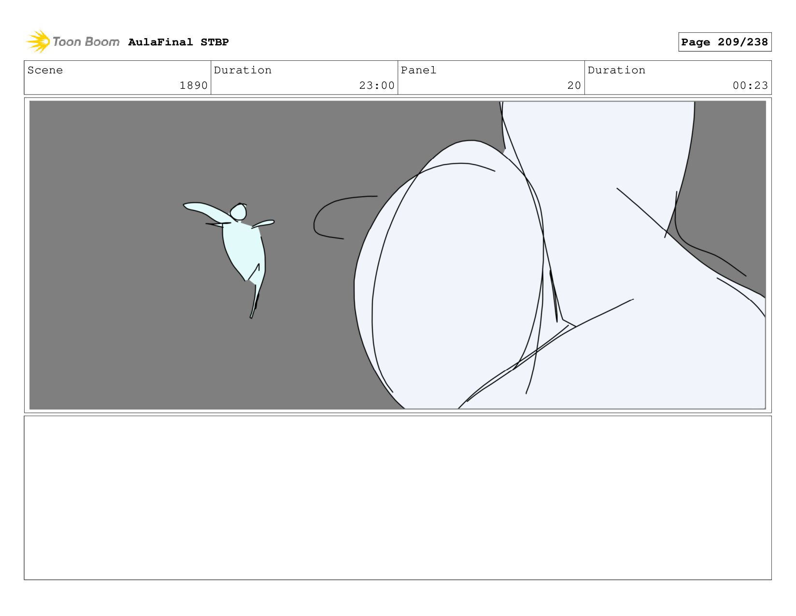Click panel duration value 00:23

click(750, 85)
